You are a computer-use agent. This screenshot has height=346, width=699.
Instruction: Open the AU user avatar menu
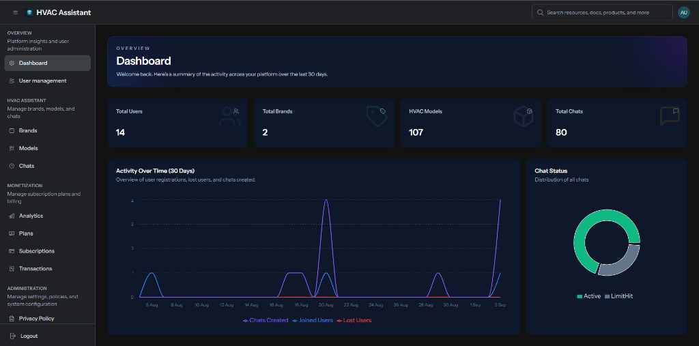[x=683, y=12]
